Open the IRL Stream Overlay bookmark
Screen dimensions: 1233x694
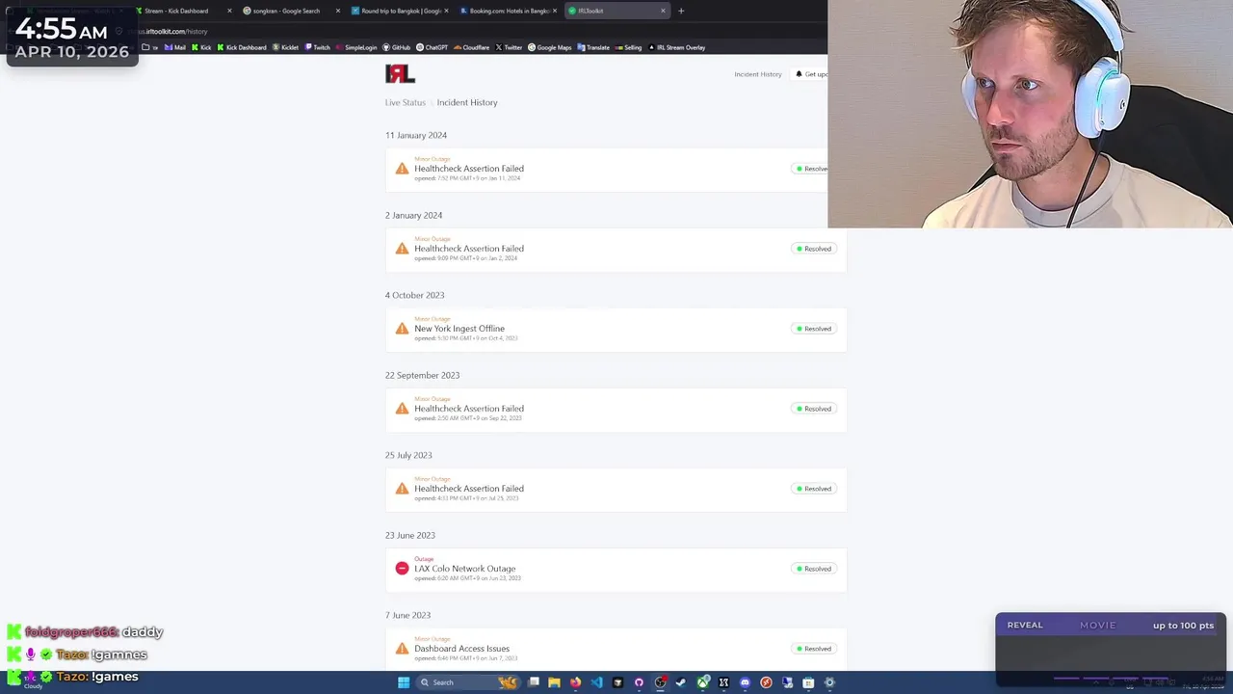tap(677, 47)
